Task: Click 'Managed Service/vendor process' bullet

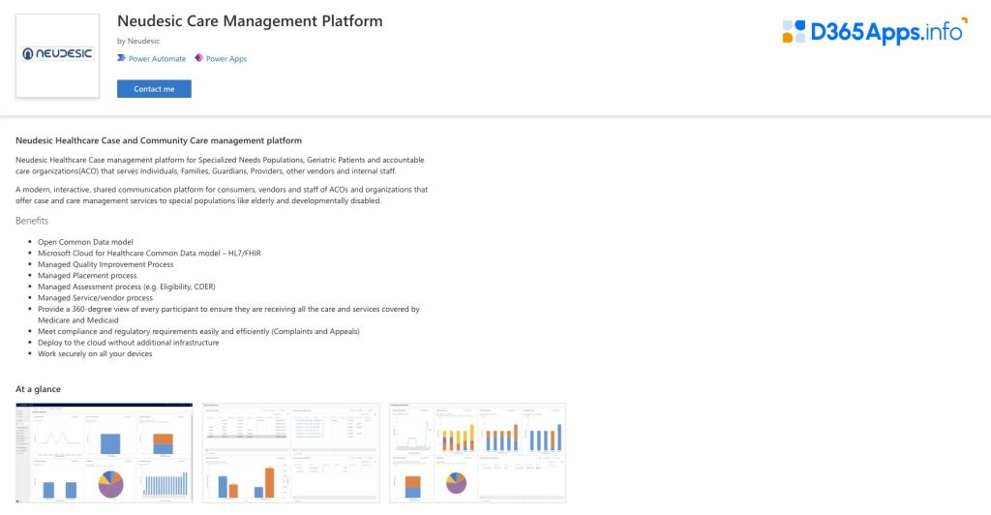Action: click(x=95, y=298)
